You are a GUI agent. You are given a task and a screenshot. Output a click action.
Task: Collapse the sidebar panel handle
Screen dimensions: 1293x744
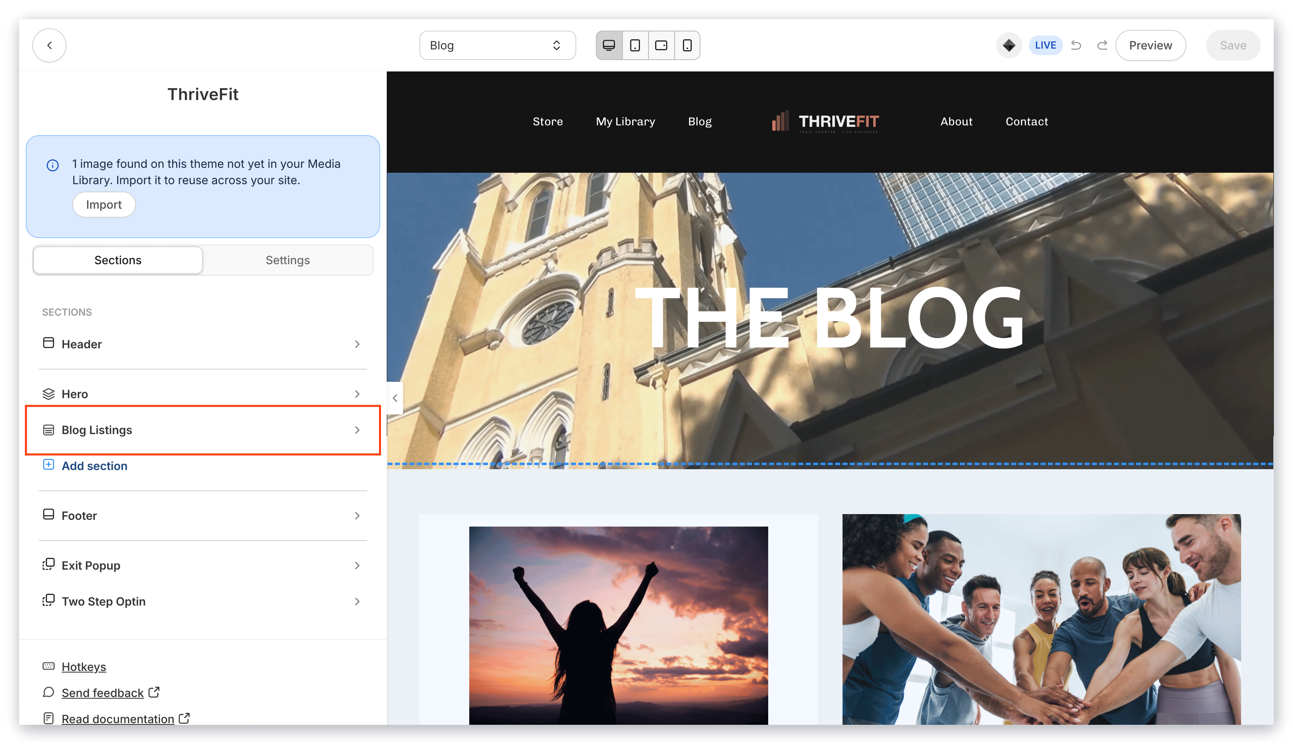click(x=395, y=398)
